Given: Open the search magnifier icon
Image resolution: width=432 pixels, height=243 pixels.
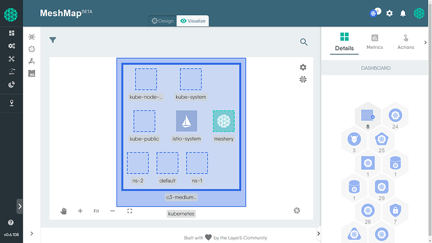Looking at the screenshot, I should pyautogui.click(x=304, y=42).
